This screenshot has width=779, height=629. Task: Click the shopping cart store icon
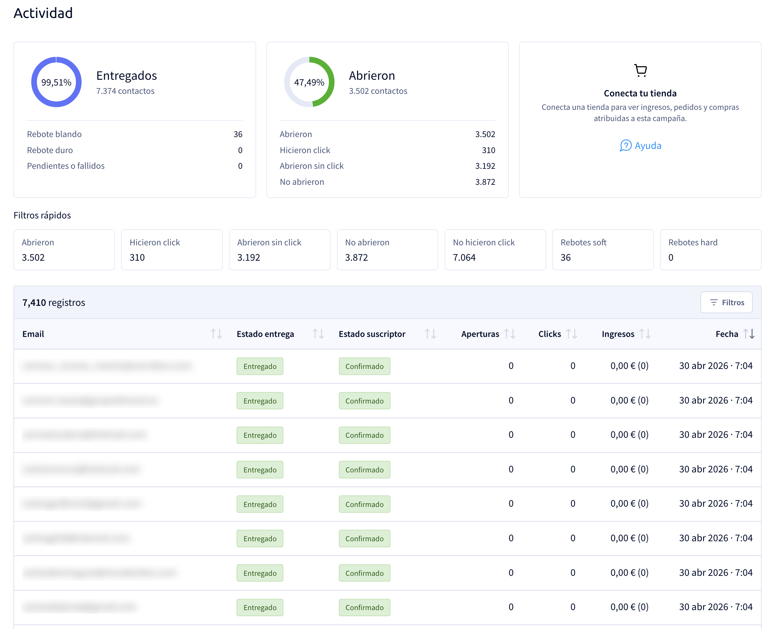(x=641, y=70)
